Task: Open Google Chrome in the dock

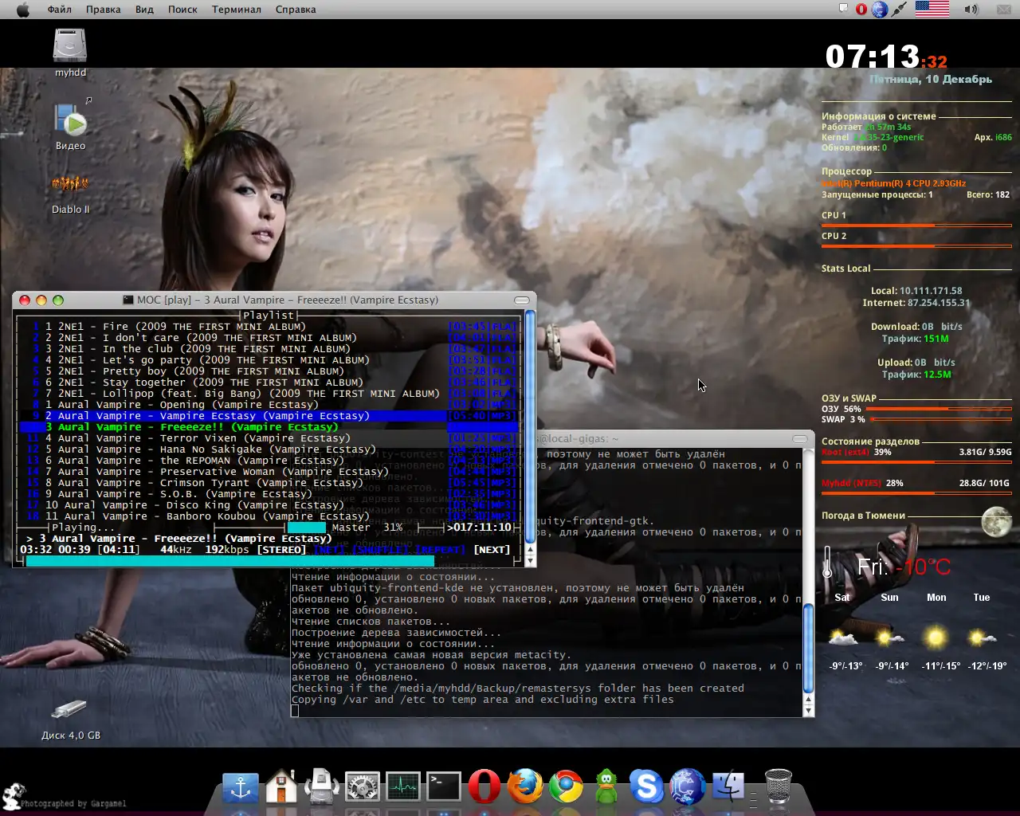Action: pyautogui.click(x=566, y=787)
